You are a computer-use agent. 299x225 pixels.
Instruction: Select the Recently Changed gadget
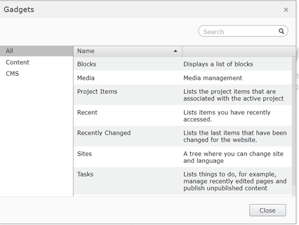pos(182,136)
